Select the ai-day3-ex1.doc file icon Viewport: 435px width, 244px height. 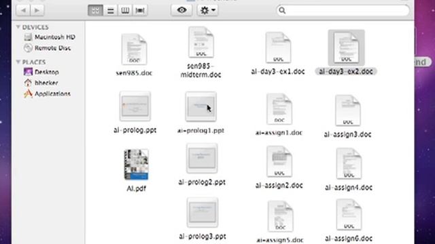click(278, 47)
